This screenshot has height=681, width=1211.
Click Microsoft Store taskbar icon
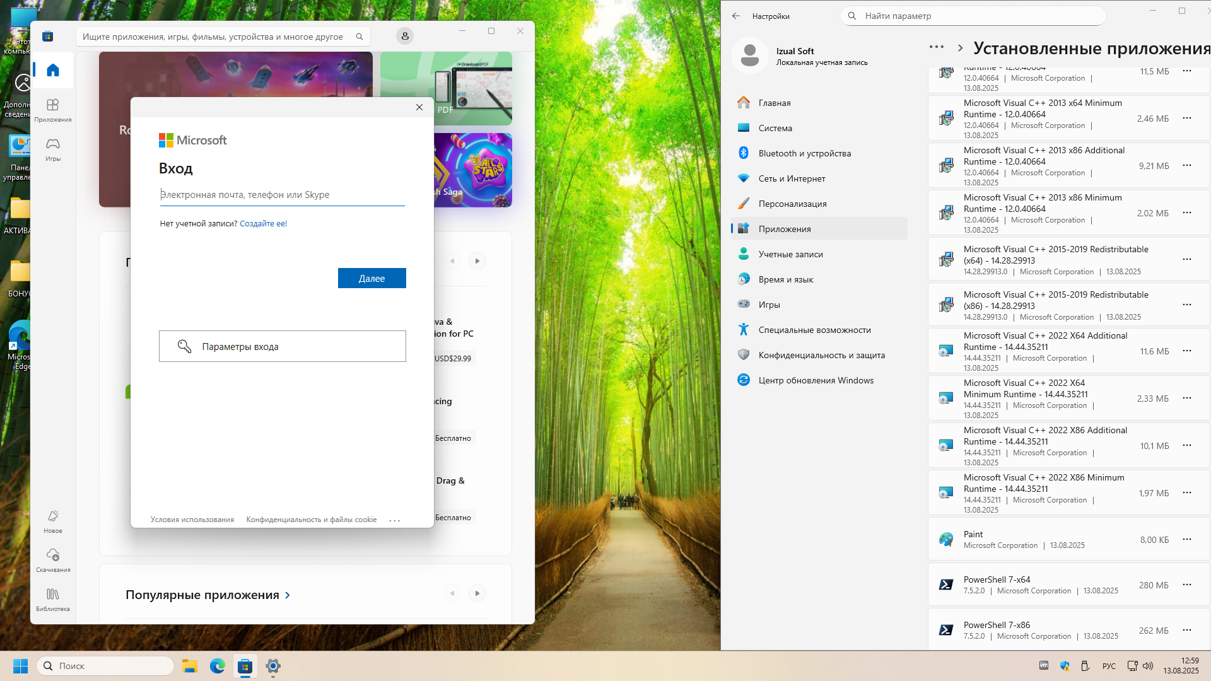(x=245, y=666)
